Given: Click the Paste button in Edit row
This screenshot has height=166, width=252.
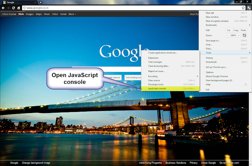Looking at the screenshot, I should (243, 30).
